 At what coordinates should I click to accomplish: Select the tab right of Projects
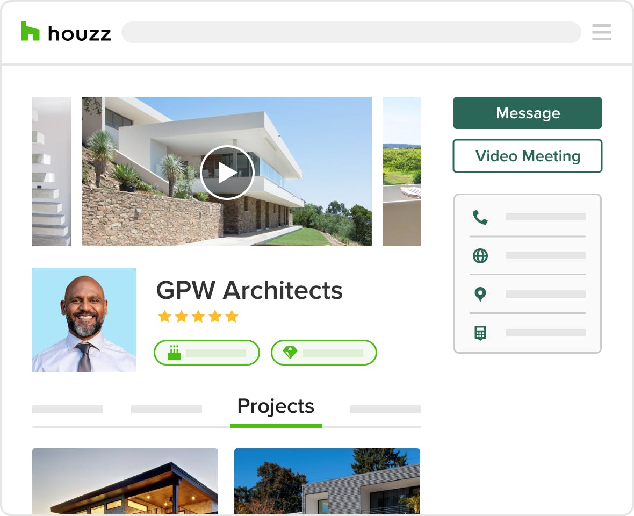click(385, 409)
